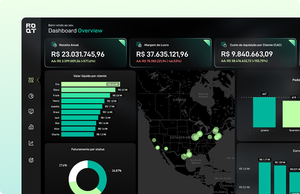Viewport: 300px width, 194px height.
Task: Click the bar labeled 'R$ 1,09 Mi'
Action: click(280, 180)
